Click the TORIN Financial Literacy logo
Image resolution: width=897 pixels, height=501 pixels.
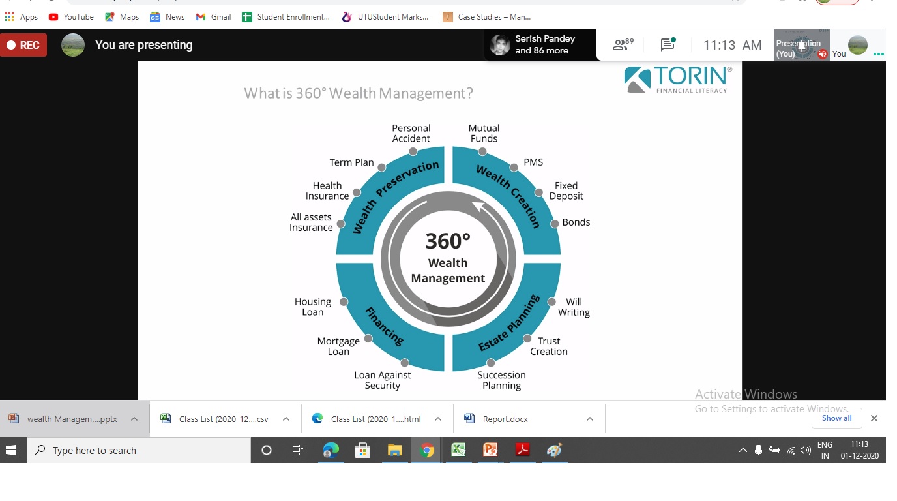[x=678, y=79]
